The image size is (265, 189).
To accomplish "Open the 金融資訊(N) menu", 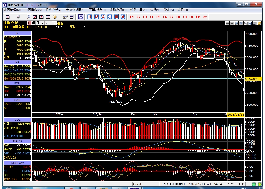I will [x=118, y=10].
